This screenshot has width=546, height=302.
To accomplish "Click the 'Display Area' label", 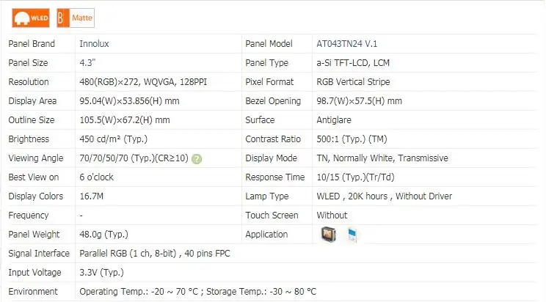I will coord(32,101).
